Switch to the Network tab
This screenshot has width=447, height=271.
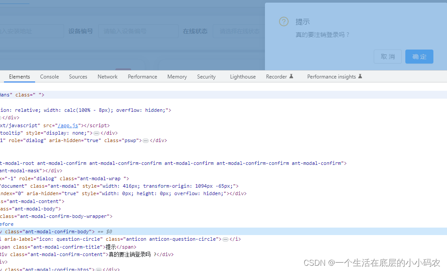107,76
